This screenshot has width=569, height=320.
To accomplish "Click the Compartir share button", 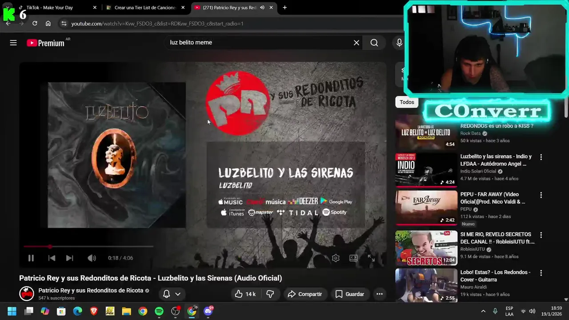I will (305, 294).
